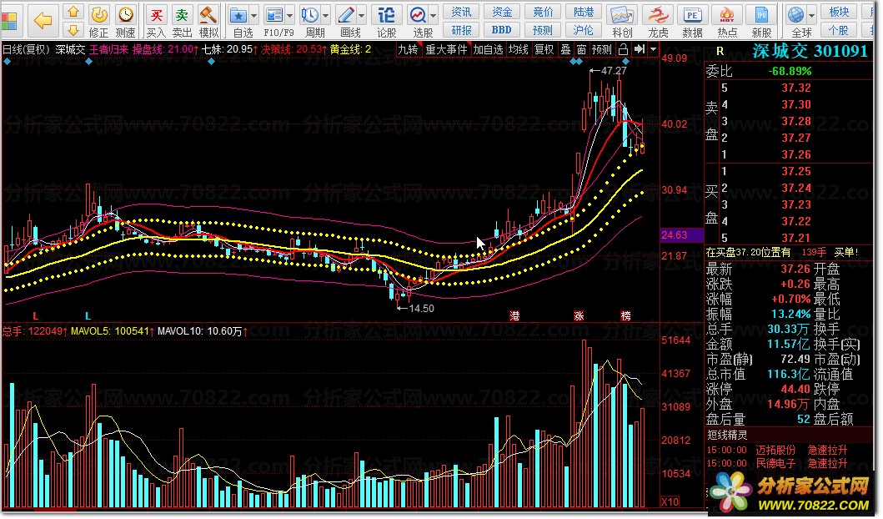
Task: Click the 竞价 button
Action: 543,12
